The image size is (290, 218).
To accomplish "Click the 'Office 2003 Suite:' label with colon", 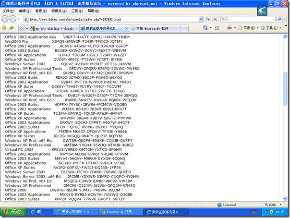I will (22, 105).
